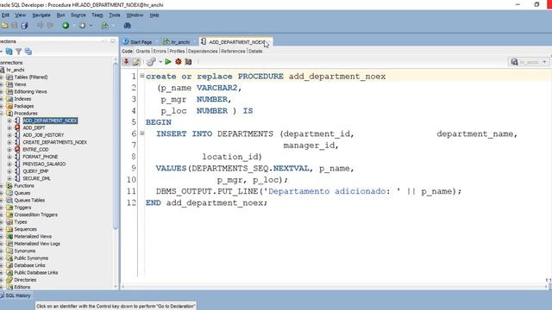552x310 pixels.
Task: Click the ADD_DEPT procedure error icon
Action: tap(17, 127)
